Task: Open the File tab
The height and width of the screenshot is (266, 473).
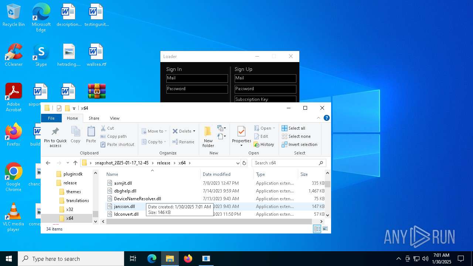Action: coord(51,118)
